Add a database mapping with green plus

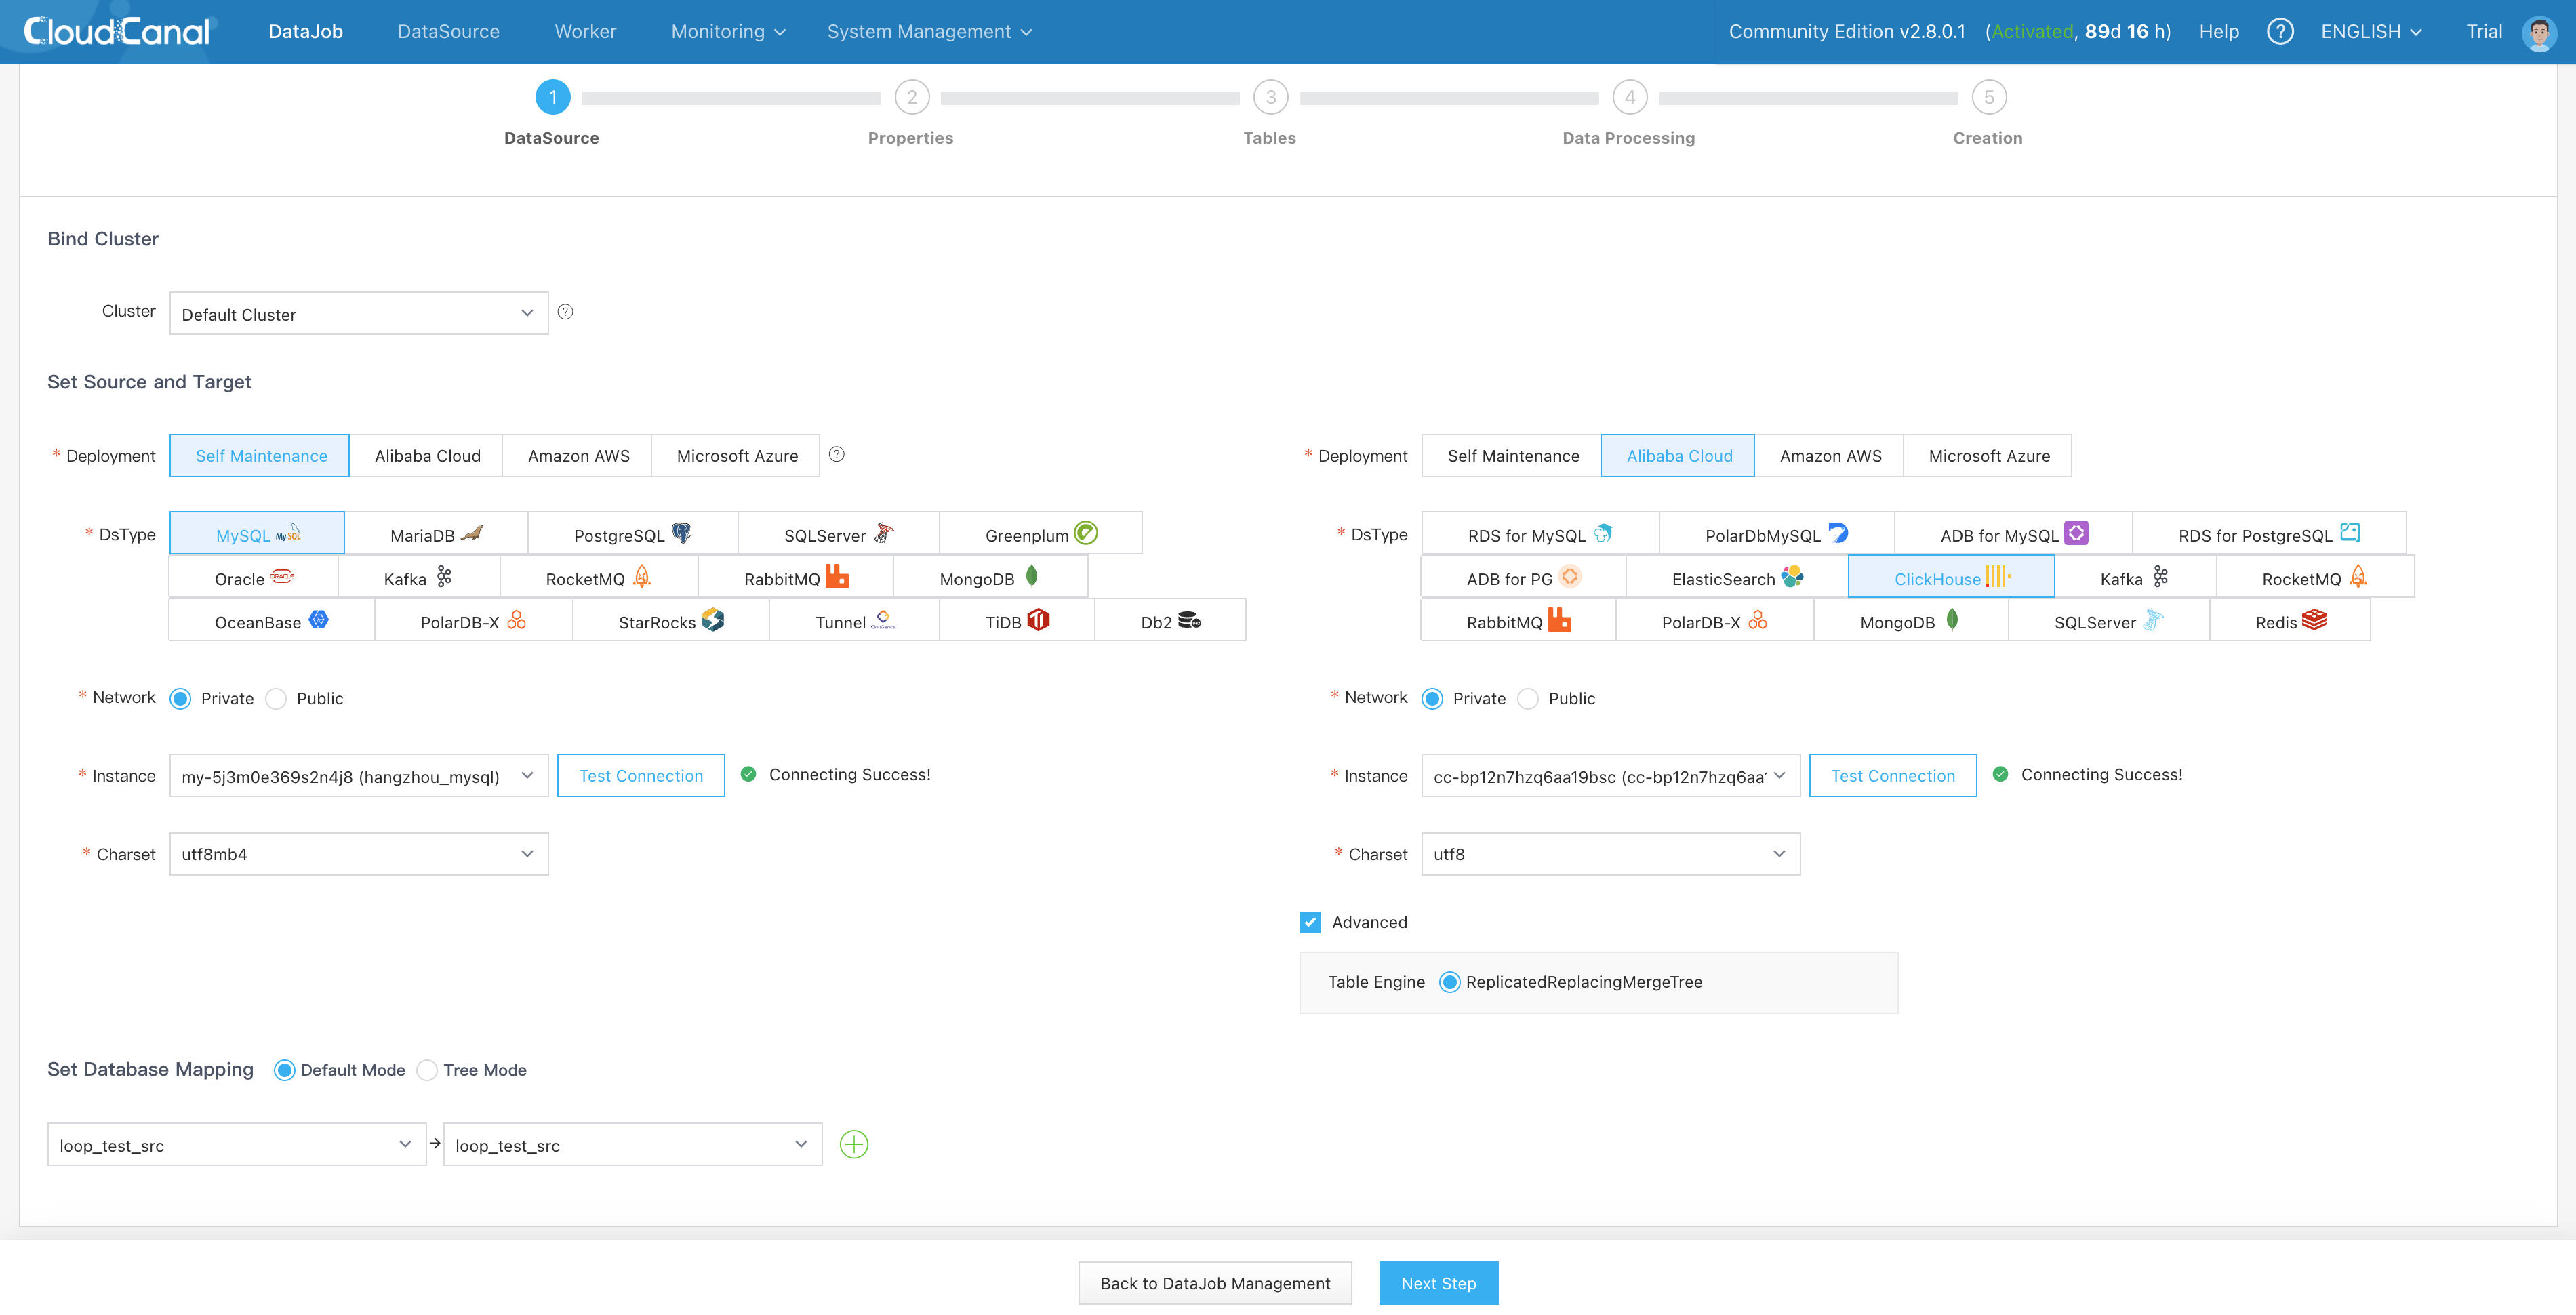854,1144
